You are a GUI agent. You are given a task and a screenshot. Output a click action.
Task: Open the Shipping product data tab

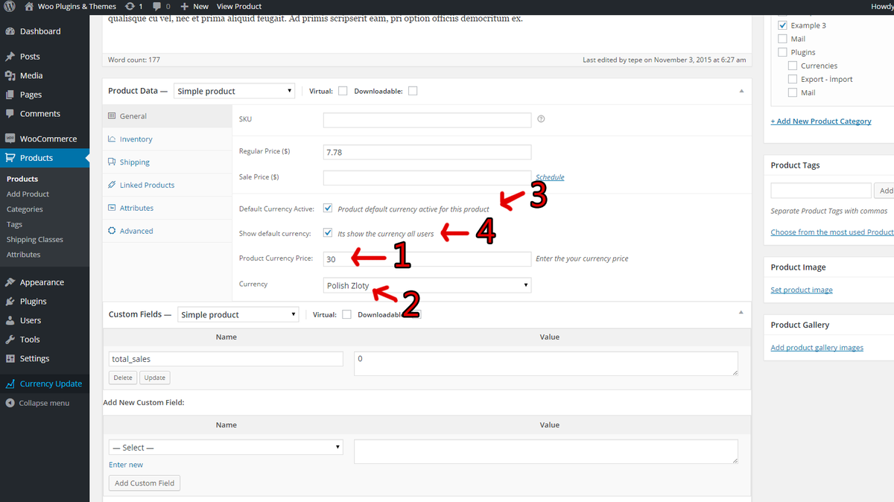168,162
